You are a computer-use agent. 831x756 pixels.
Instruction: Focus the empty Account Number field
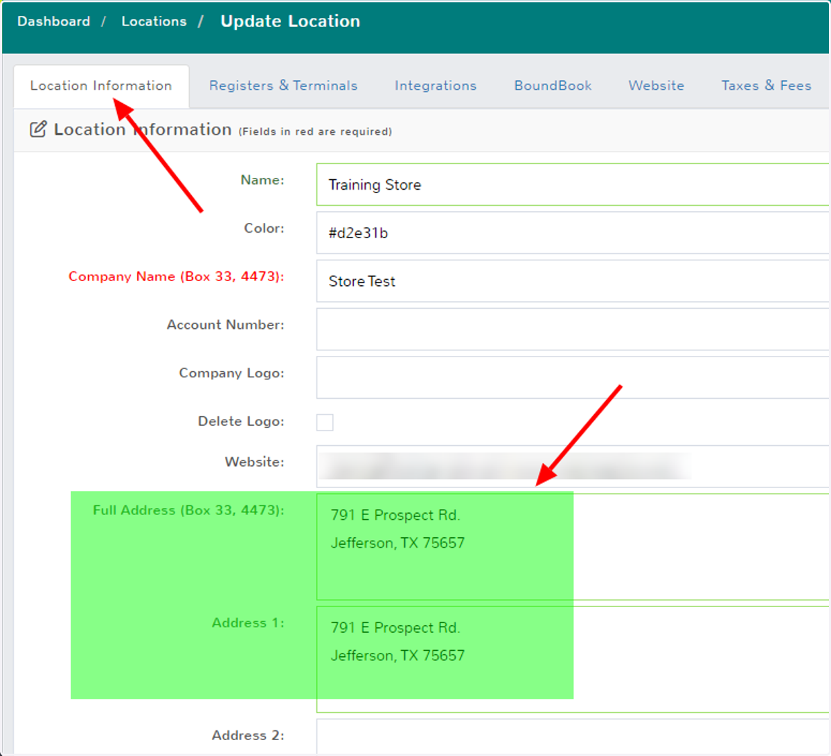point(573,330)
